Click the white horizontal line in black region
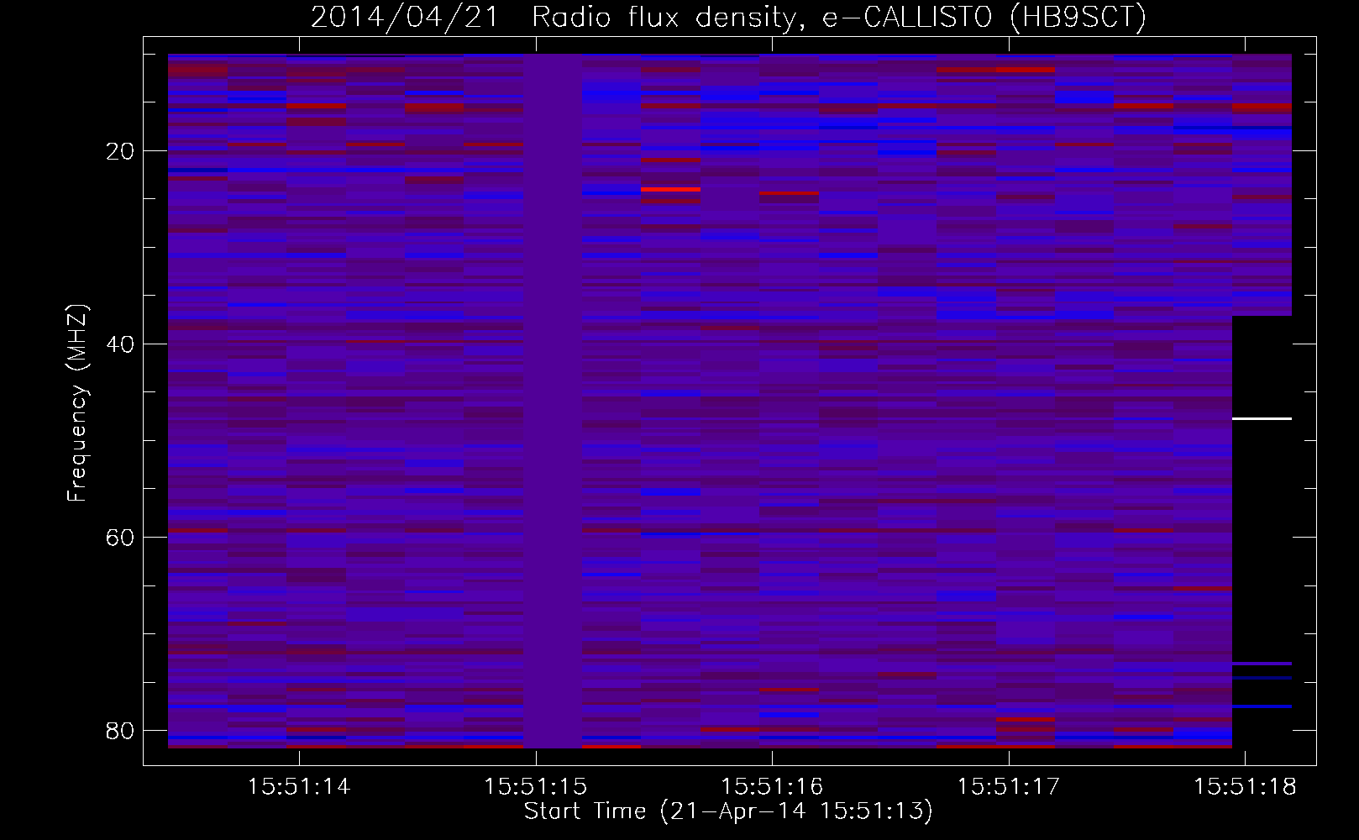Image resolution: width=1359 pixels, height=840 pixels. pyautogui.click(x=1262, y=418)
